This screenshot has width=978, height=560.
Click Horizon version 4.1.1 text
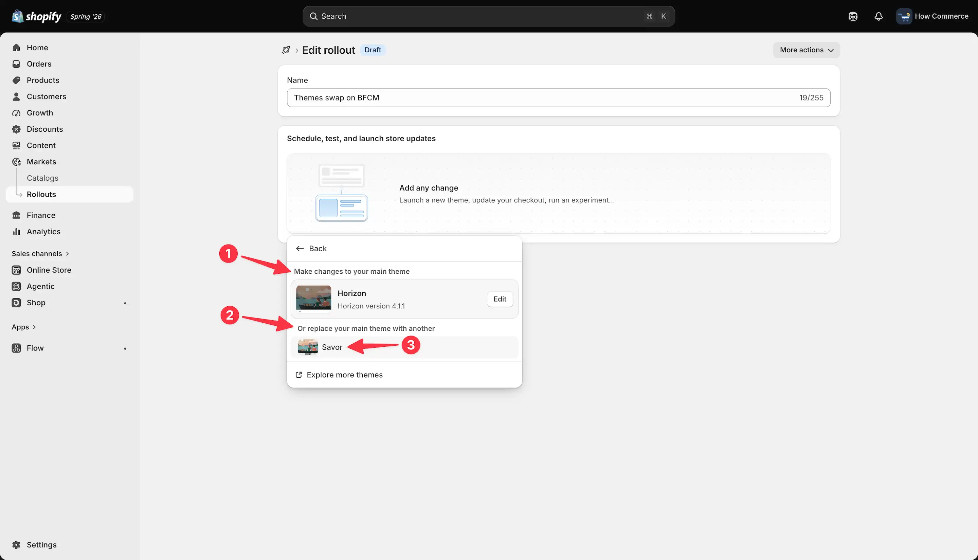(x=371, y=306)
